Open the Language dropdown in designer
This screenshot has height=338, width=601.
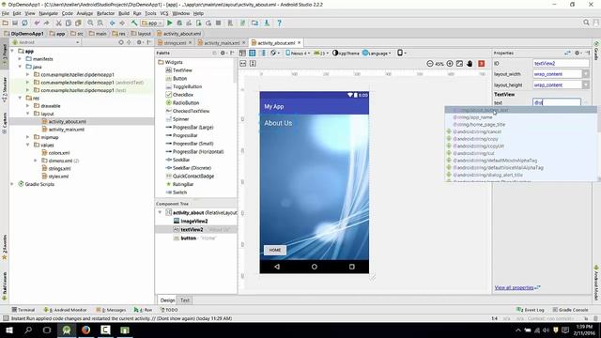point(377,54)
